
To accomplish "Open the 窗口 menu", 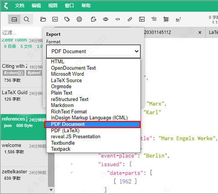I will pyautogui.click(x=69, y=5).
